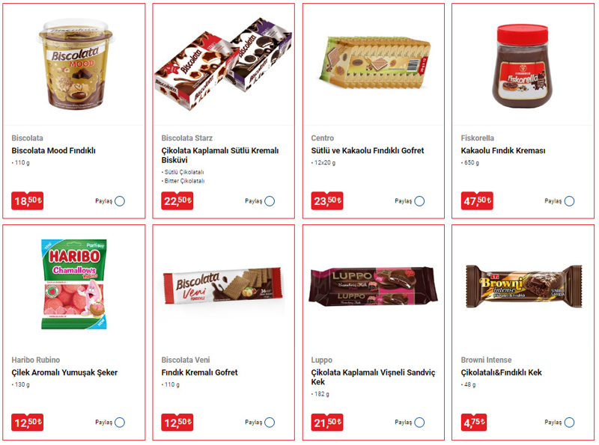599x445 pixels.
Task: Open the Fındık Kremalı Gofret product title
Action: (199, 372)
